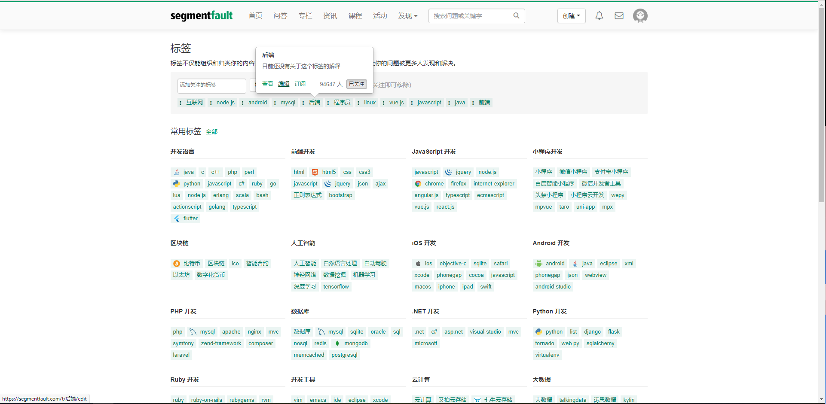Open the 微信小程序 tag
This screenshot has height=404, width=826.
click(573, 172)
